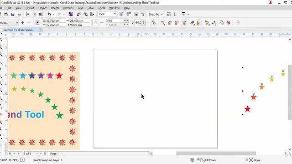Undo the last action
The height and width of the screenshot is (164, 292).
(49, 14)
